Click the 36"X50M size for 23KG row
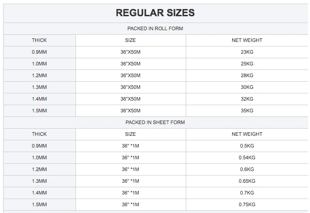310x213 pixels. point(130,52)
